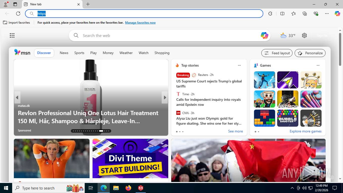Open the tab actions menu icon
The width and height of the screenshot is (343, 193).
pos(15,4)
